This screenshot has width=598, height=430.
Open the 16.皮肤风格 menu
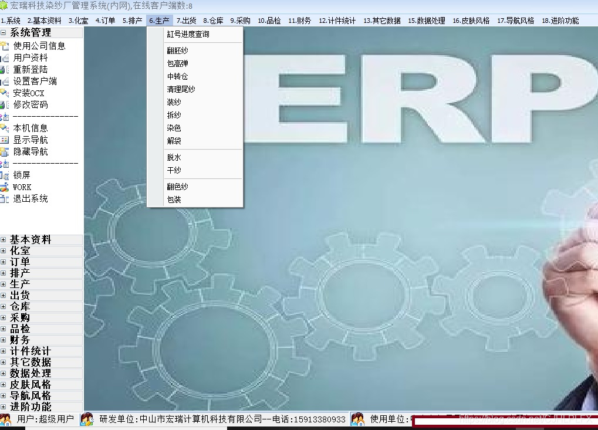471,21
